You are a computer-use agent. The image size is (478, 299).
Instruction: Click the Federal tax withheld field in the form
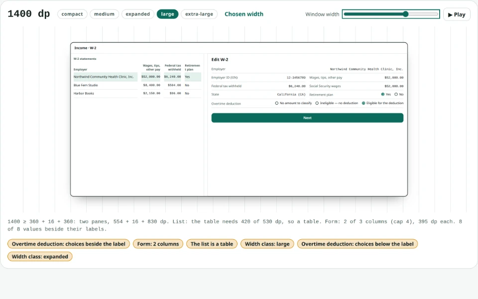point(258,86)
